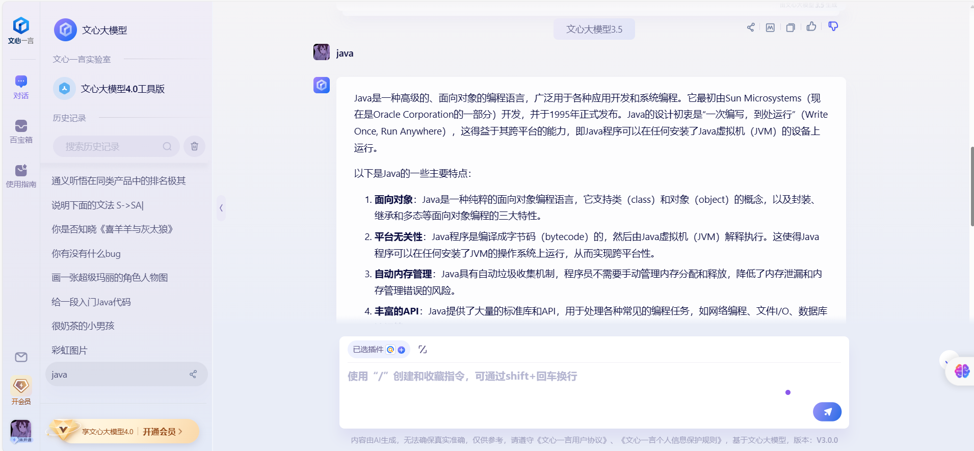Click the page vertical scrollbar thumb
This screenshot has height=451, width=974.
[x=972, y=187]
